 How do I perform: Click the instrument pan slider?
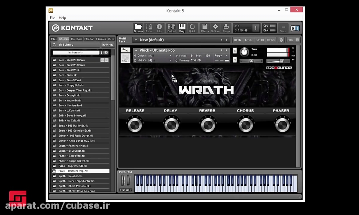pos(251,61)
